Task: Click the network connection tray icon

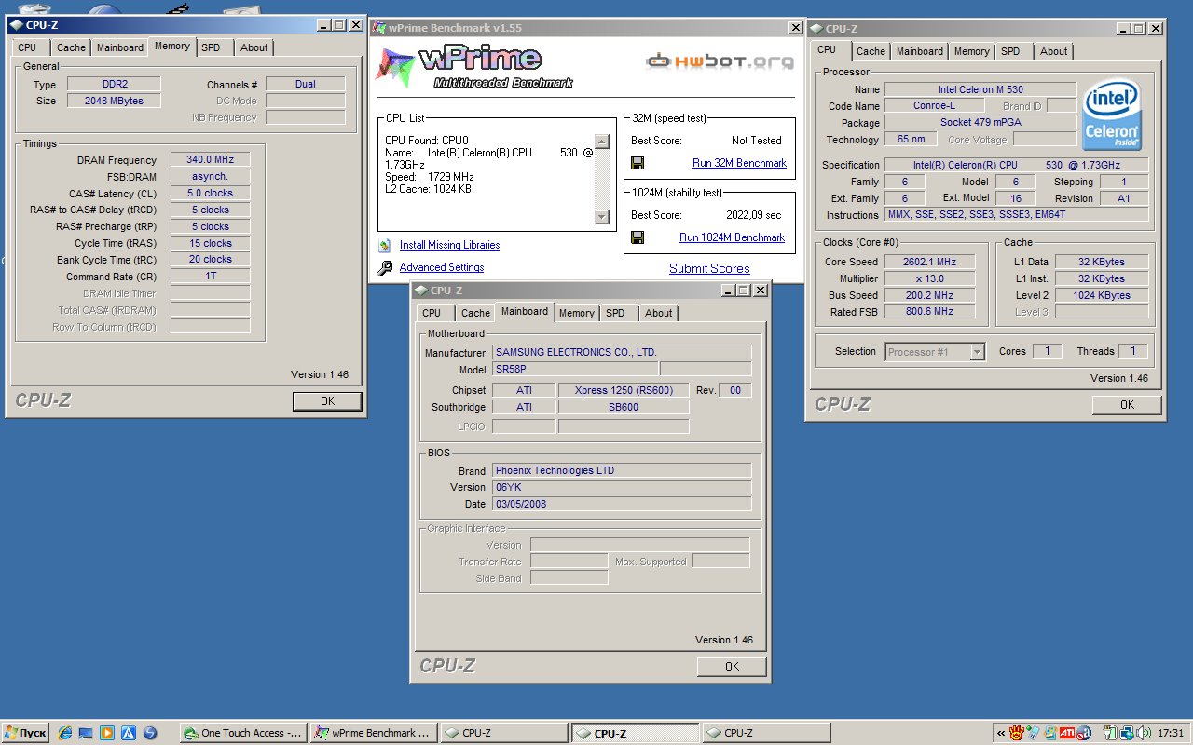Action: [x=1127, y=733]
